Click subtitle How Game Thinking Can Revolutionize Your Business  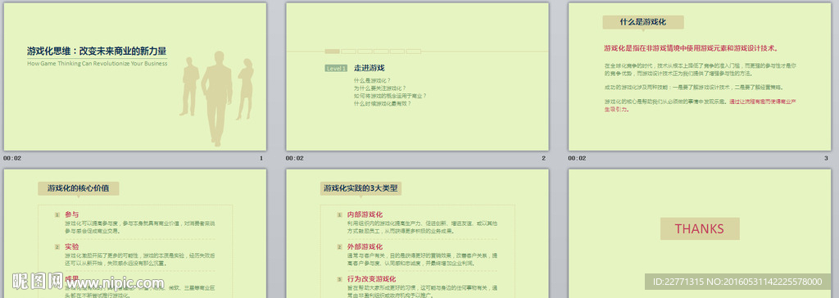tap(97, 63)
